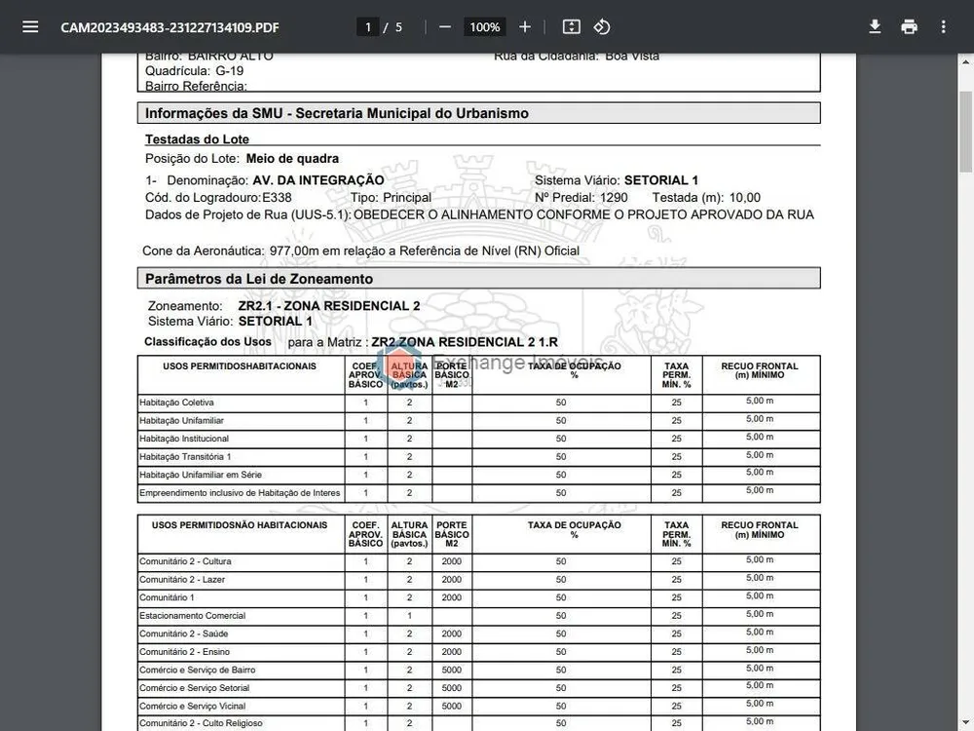
Task: Select the heading 'Informações da SMU - Secretaria Municipal do Urbanismo'
Action: [337, 113]
